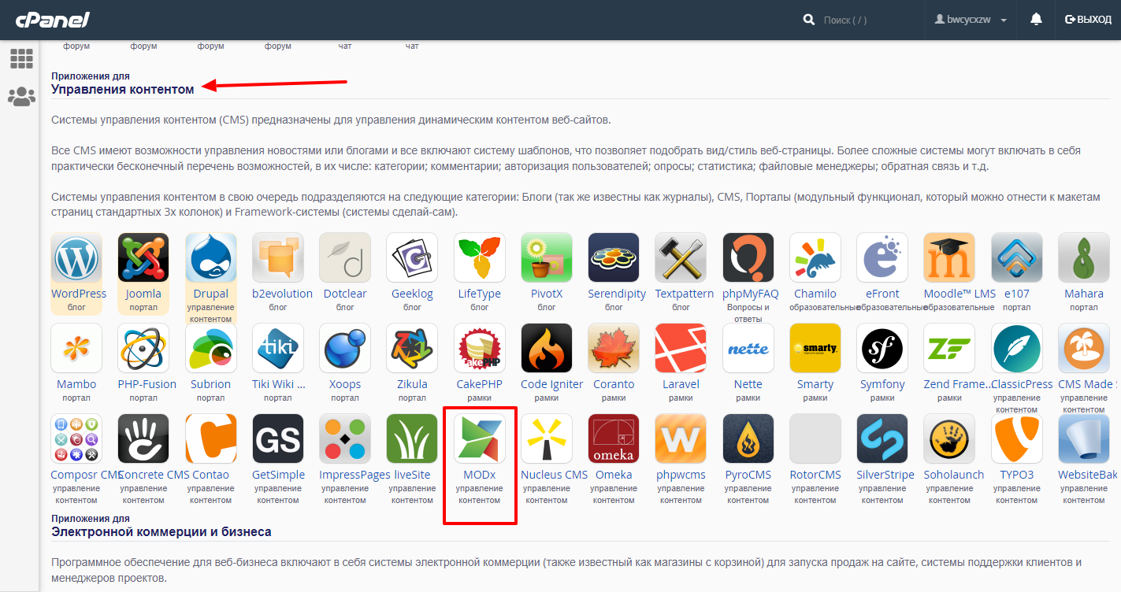This screenshot has width=1121, height=592.
Task: Choose the Laravel framework icon
Action: [681, 349]
